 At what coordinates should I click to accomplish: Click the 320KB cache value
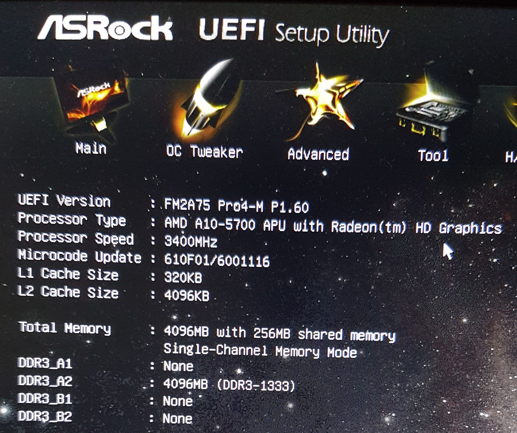(x=183, y=277)
